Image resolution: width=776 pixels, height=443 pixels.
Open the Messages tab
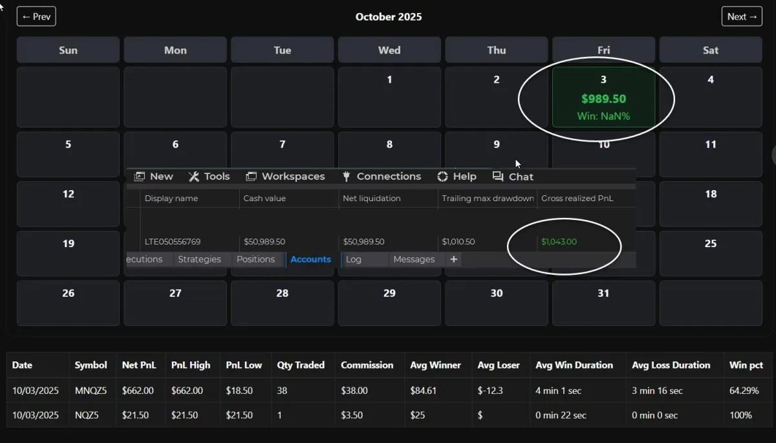tap(414, 259)
